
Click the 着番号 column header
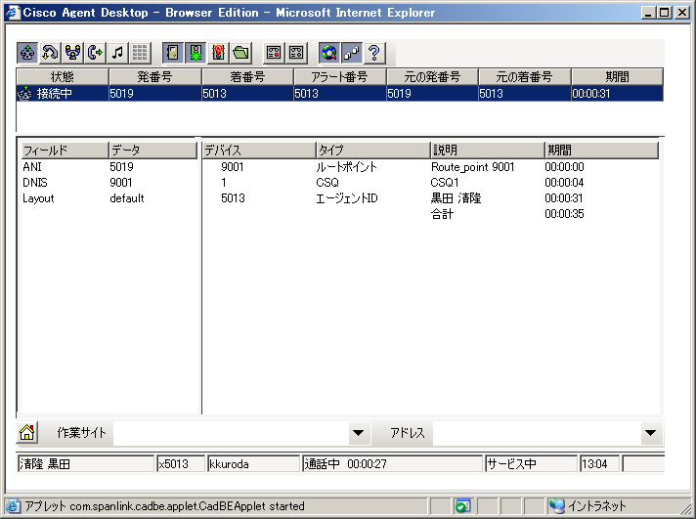(x=247, y=77)
